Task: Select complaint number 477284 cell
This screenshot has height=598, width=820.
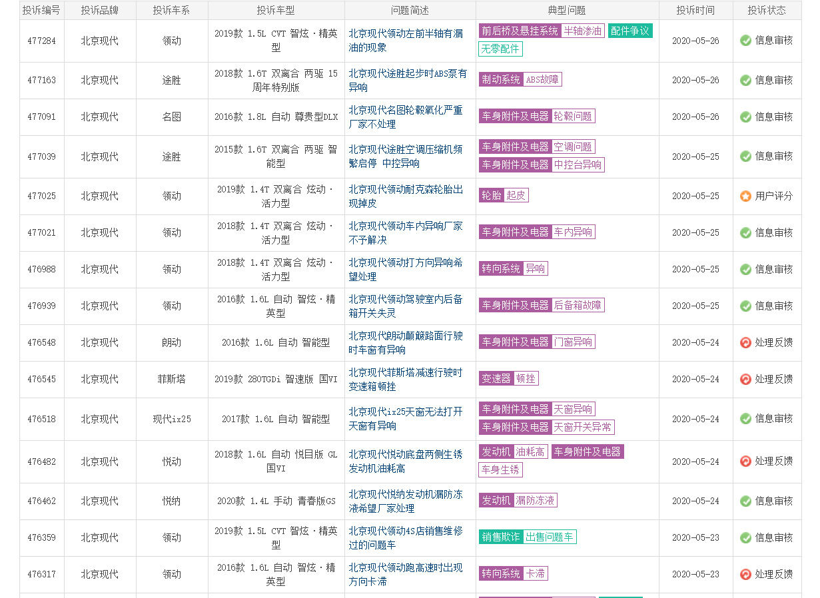Action: (x=41, y=41)
